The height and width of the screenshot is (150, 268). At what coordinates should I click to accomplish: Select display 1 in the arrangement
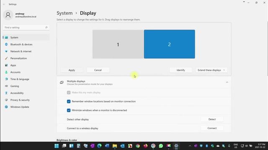pyautogui.click(x=118, y=44)
